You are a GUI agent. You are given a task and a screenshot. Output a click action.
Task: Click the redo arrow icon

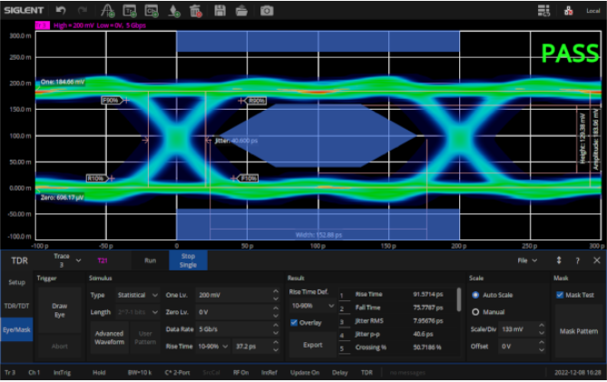pos(83,10)
